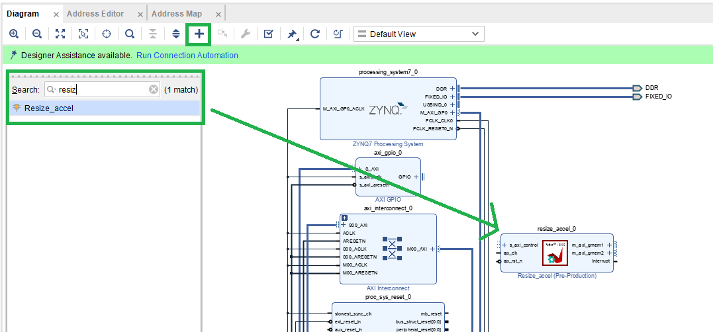The width and height of the screenshot is (713, 332).
Task: Click the AXI Interconnect block label
Action: coord(388,288)
